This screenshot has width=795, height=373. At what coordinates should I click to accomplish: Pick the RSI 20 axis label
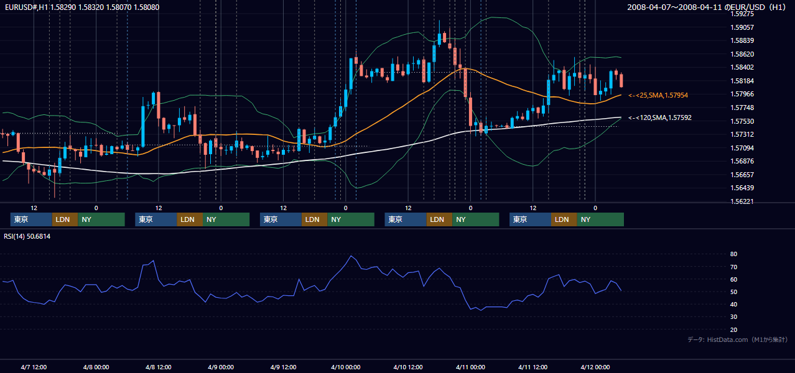click(x=734, y=329)
